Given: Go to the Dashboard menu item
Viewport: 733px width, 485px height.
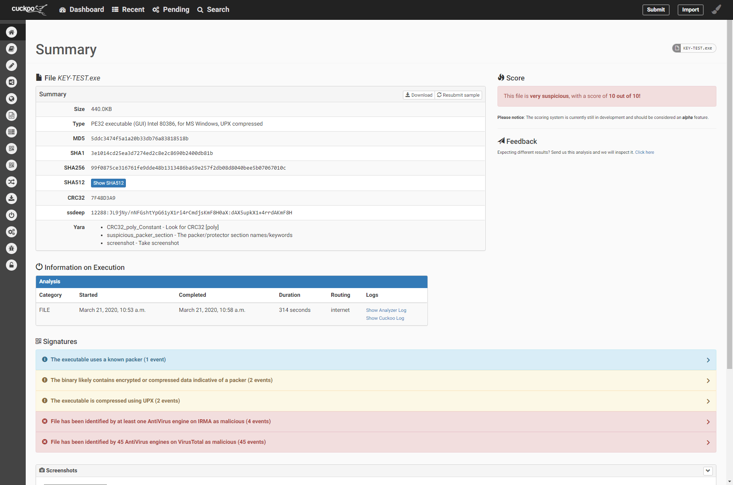Looking at the screenshot, I should (82, 10).
